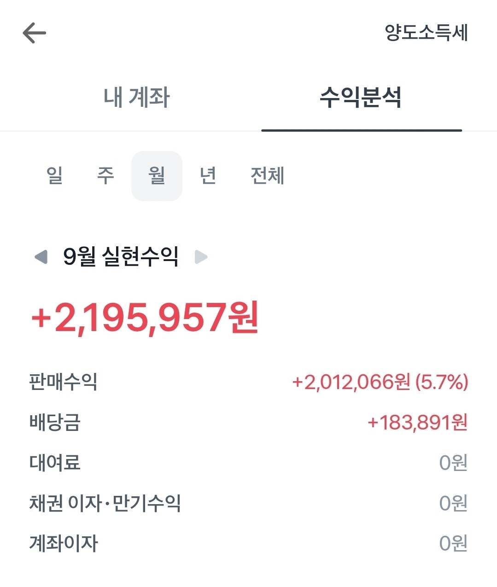Tap the 채권 이자·만기수익 row
Viewport: 497px width, 587px height.
(x=105, y=503)
